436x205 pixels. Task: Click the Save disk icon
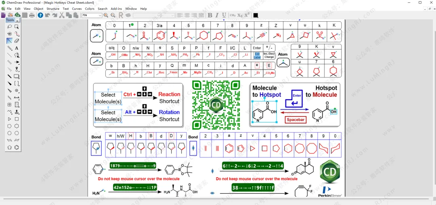tap(25, 15)
